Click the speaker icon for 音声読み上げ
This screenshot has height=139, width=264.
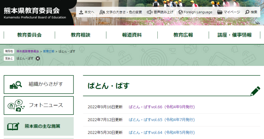149,12
